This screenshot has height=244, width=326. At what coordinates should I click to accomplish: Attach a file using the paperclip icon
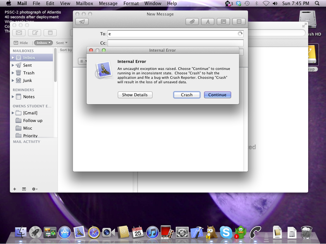point(192,22)
